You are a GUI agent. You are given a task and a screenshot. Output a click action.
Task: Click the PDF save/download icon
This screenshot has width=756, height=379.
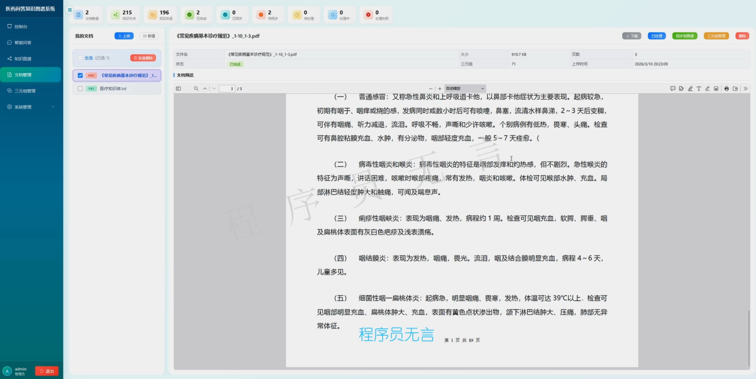735,89
